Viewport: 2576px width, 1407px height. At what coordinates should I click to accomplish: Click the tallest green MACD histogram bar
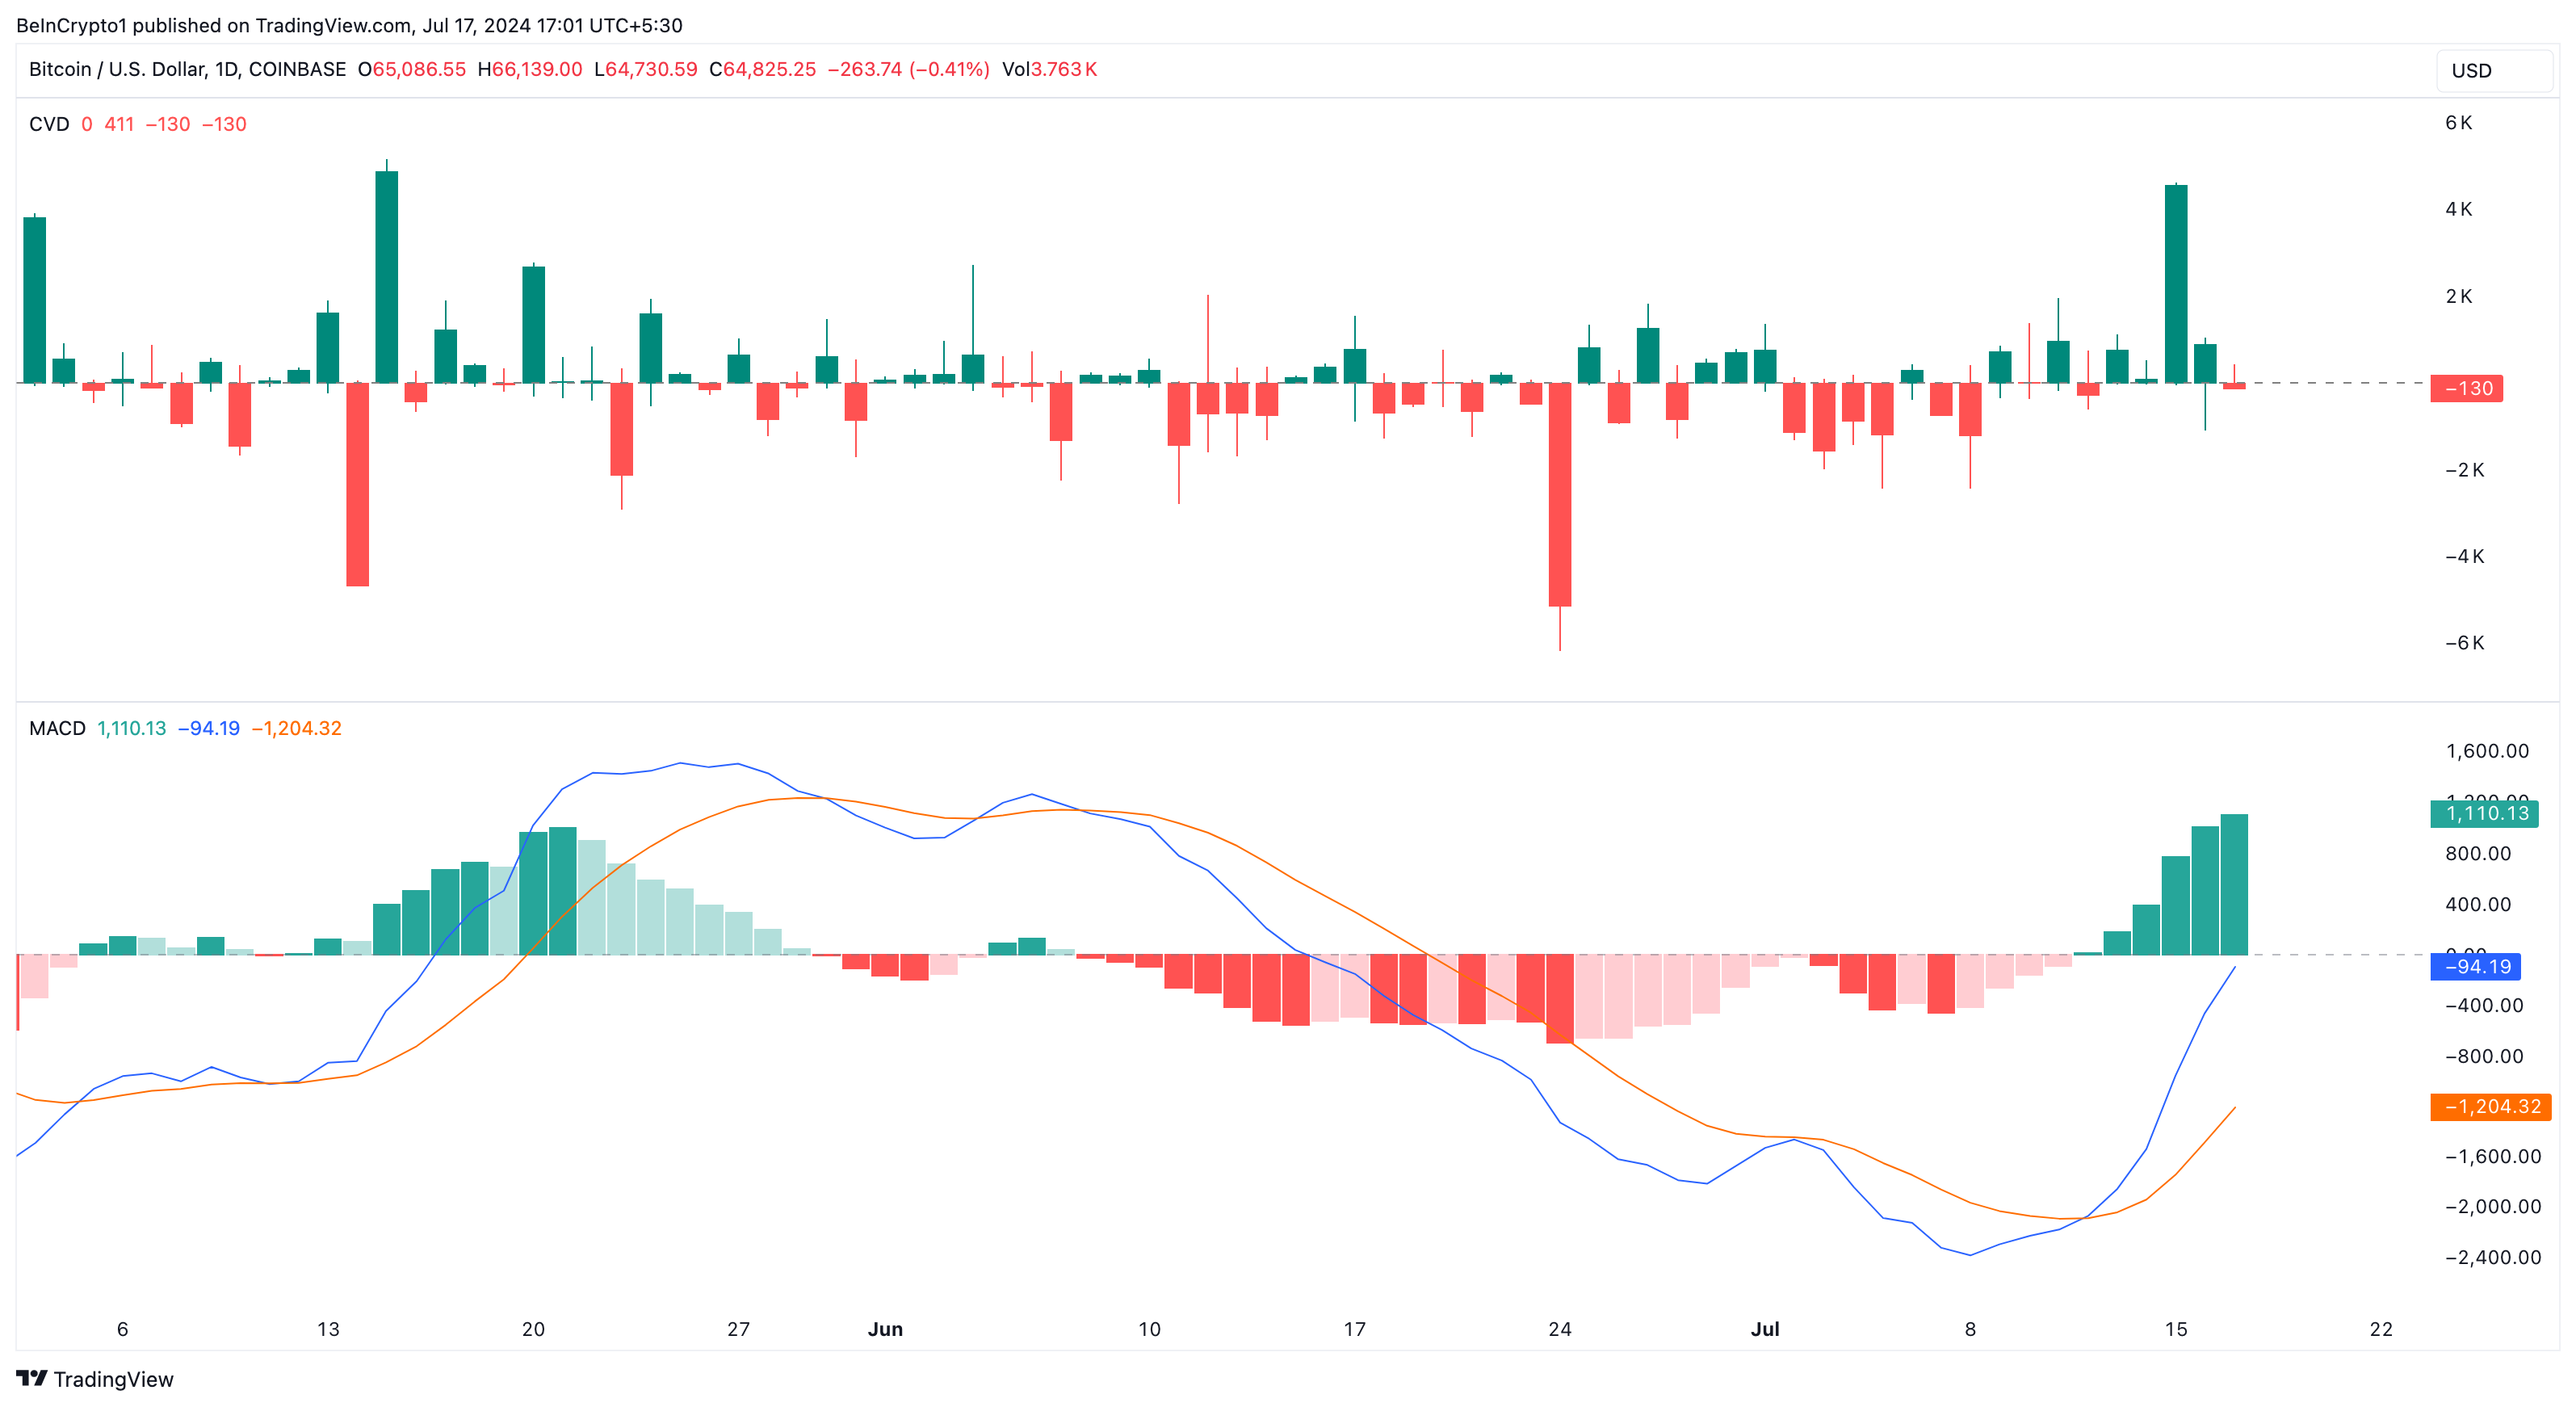2233,885
